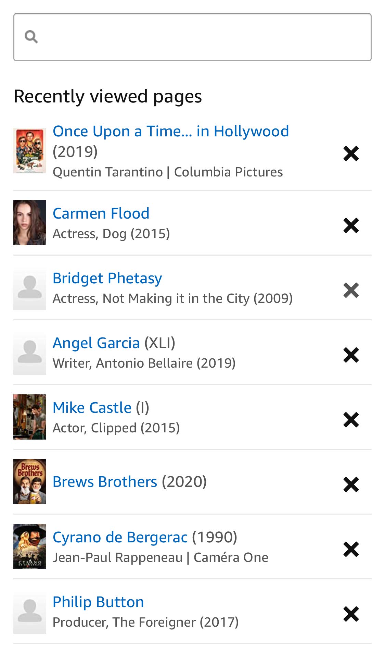Viewport: 385px width, 652px height.
Task: Remove Brews Brothers from recent pages
Action: coord(351,484)
